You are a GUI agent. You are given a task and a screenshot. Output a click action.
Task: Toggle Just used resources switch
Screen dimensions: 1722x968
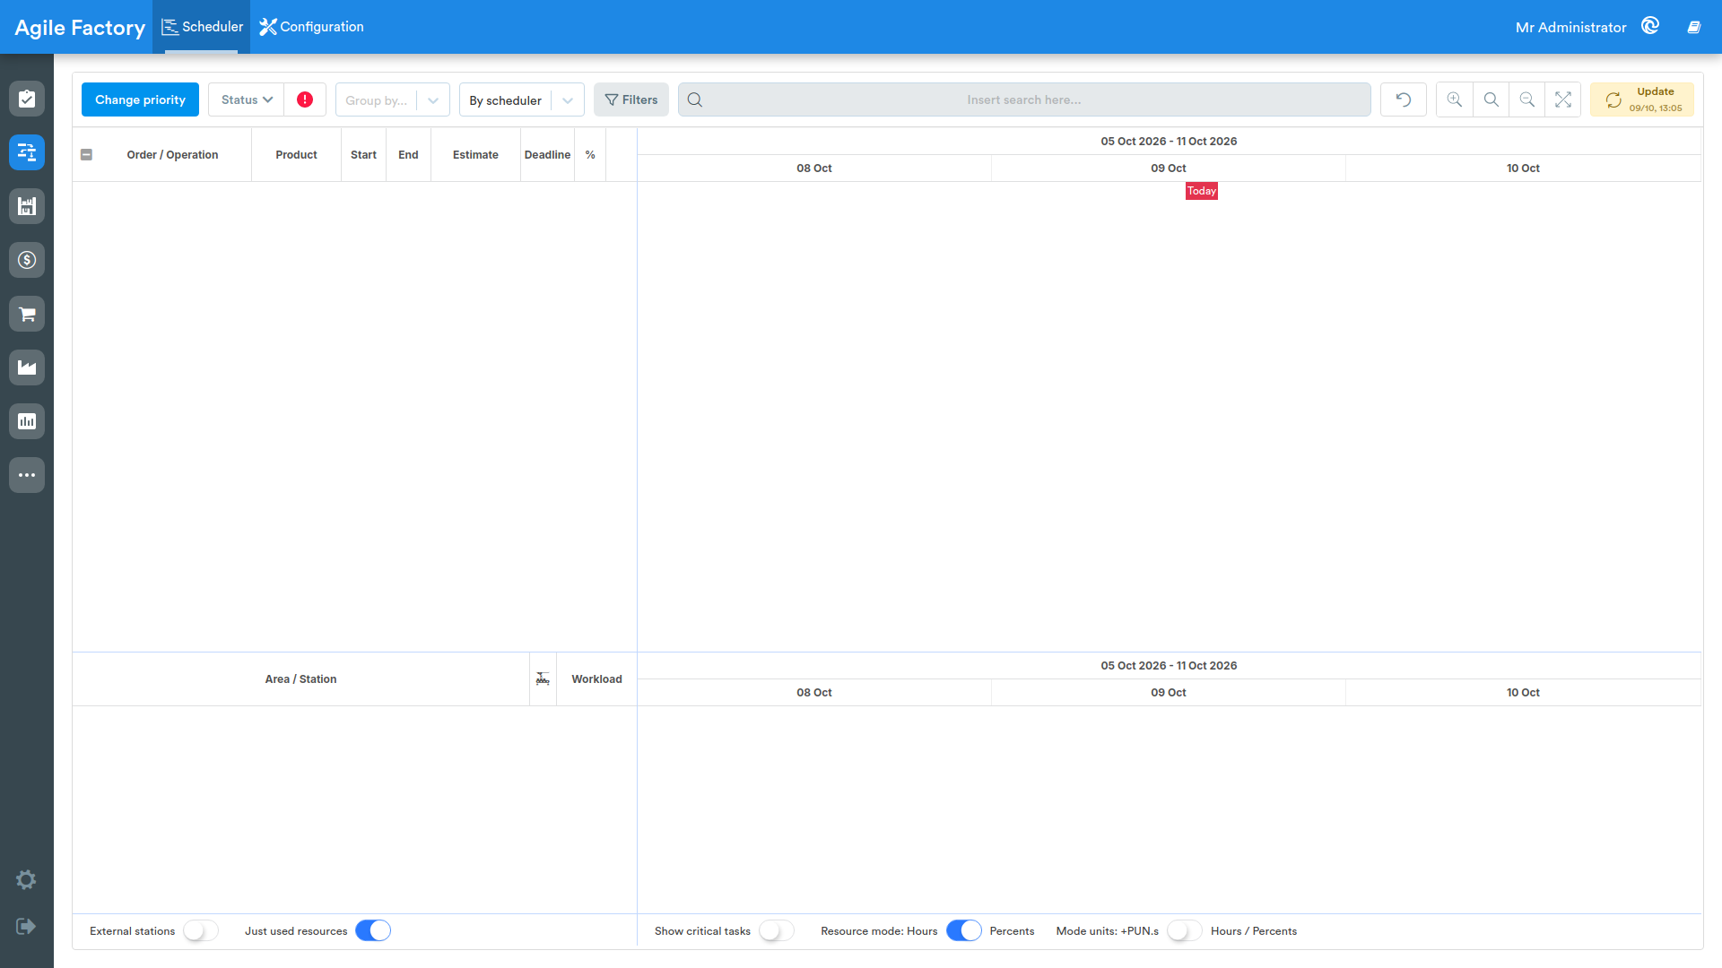[373, 931]
